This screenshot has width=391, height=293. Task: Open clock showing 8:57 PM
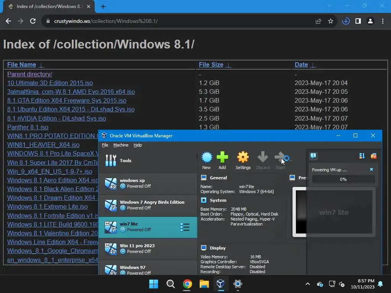[x=363, y=284]
